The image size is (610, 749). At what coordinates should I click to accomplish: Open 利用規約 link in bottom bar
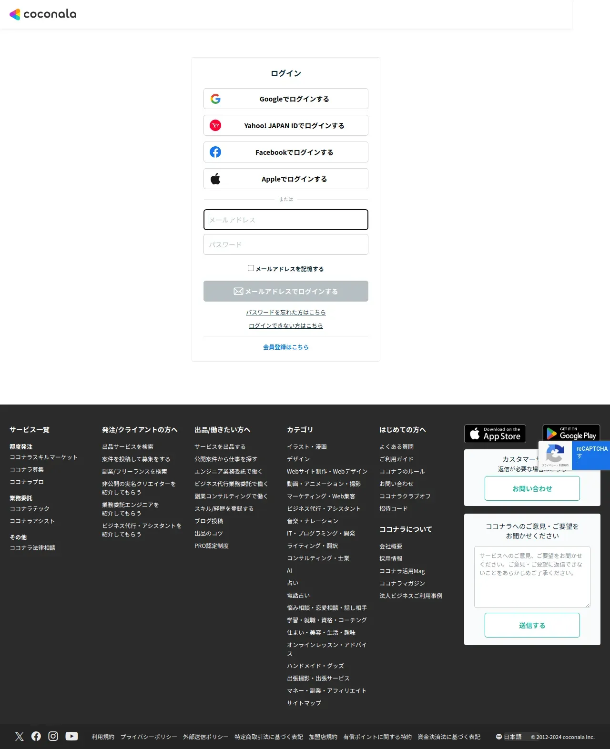pyautogui.click(x=103, y=737)
